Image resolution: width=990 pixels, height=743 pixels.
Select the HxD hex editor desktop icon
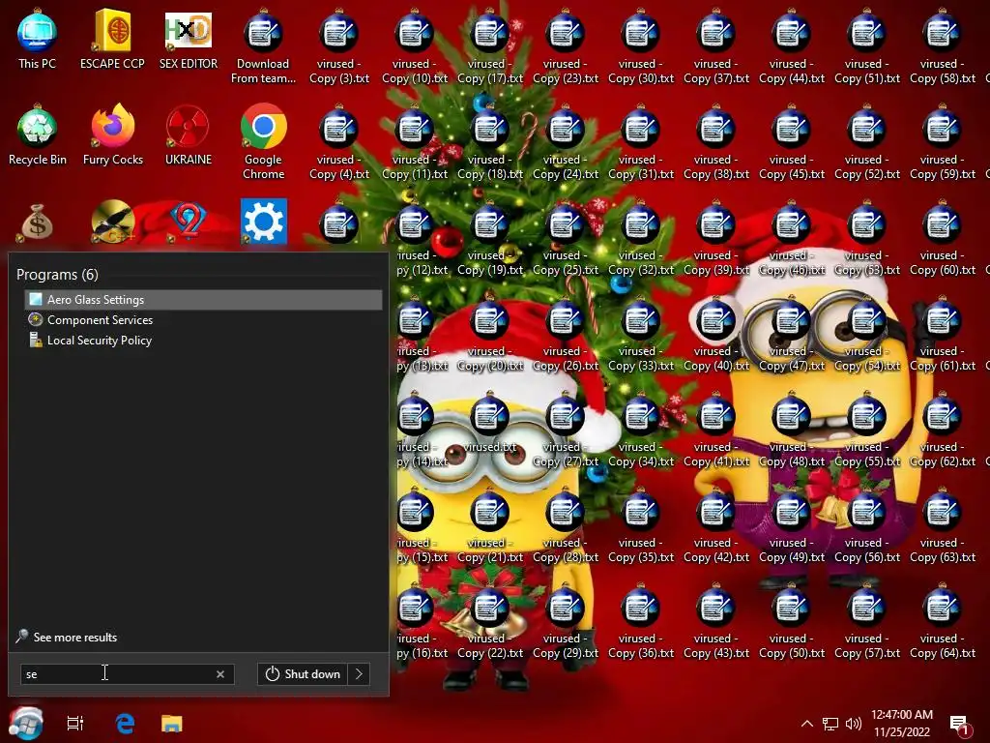click(189, 39)
